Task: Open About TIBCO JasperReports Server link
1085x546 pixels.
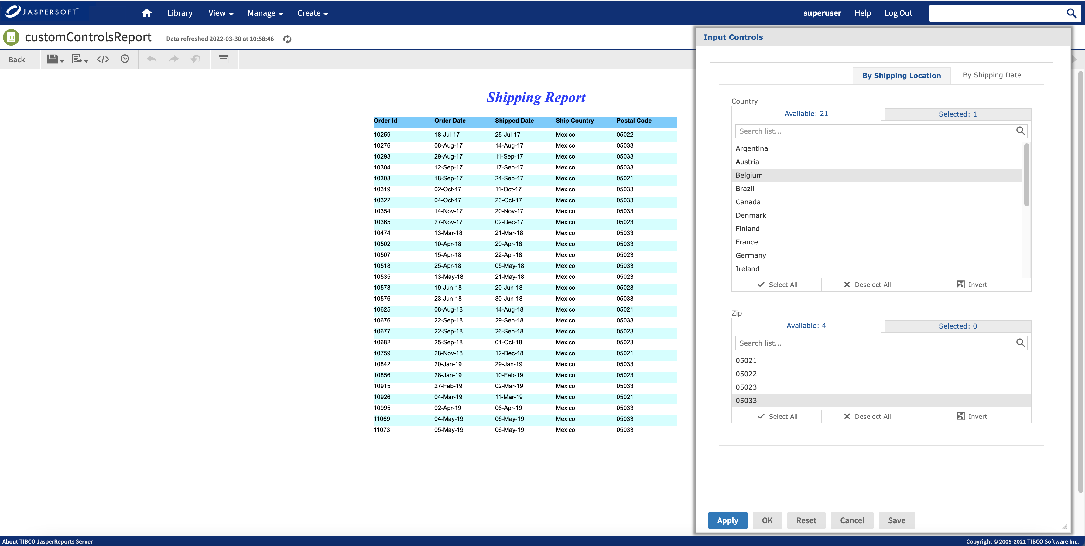Action: [48, 541]
